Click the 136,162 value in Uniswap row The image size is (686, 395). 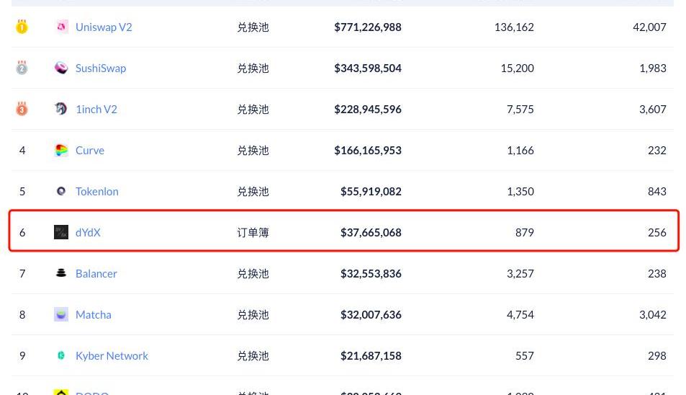(x=514, y=27)
